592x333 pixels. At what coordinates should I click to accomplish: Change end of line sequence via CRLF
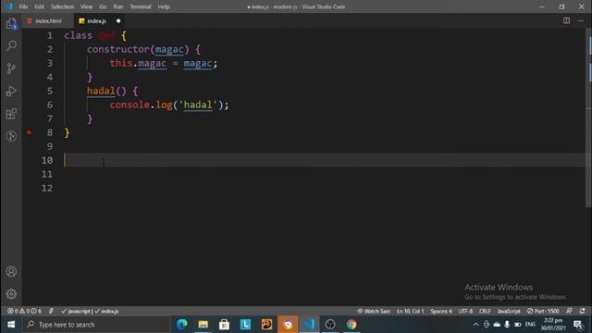(485, 311)
